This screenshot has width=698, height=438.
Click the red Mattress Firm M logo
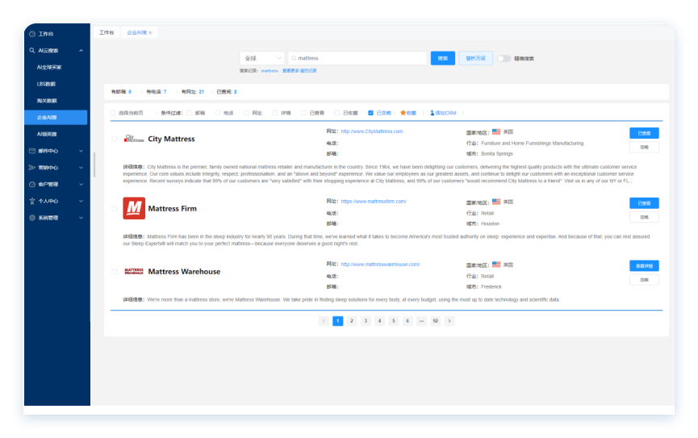(134, 208)
